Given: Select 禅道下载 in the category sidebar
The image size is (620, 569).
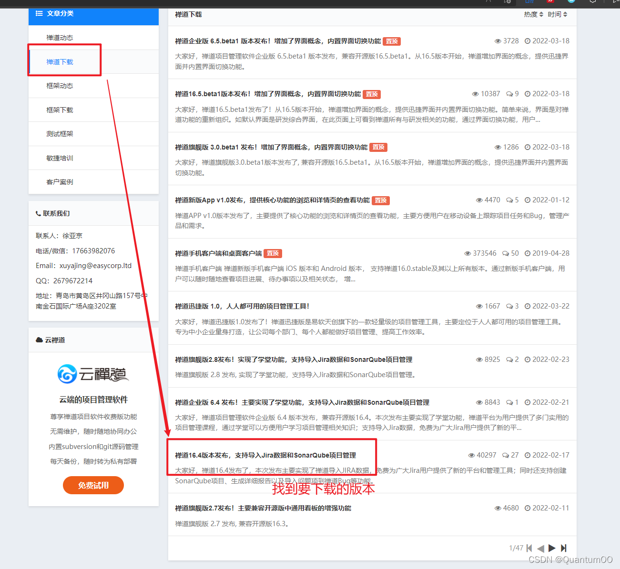Looking at the screenshot, I should [60, 61].
